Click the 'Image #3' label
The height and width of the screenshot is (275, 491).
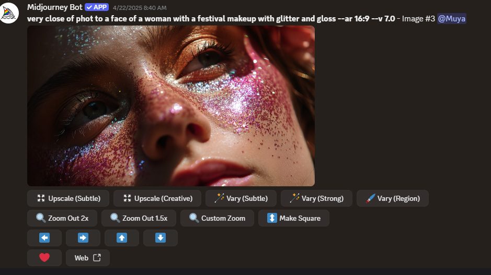418,19
